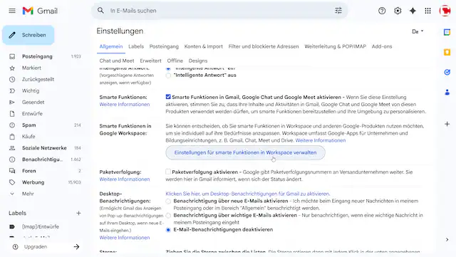Open the De input language dropdown
456x257 pixels.
point(418,31)
